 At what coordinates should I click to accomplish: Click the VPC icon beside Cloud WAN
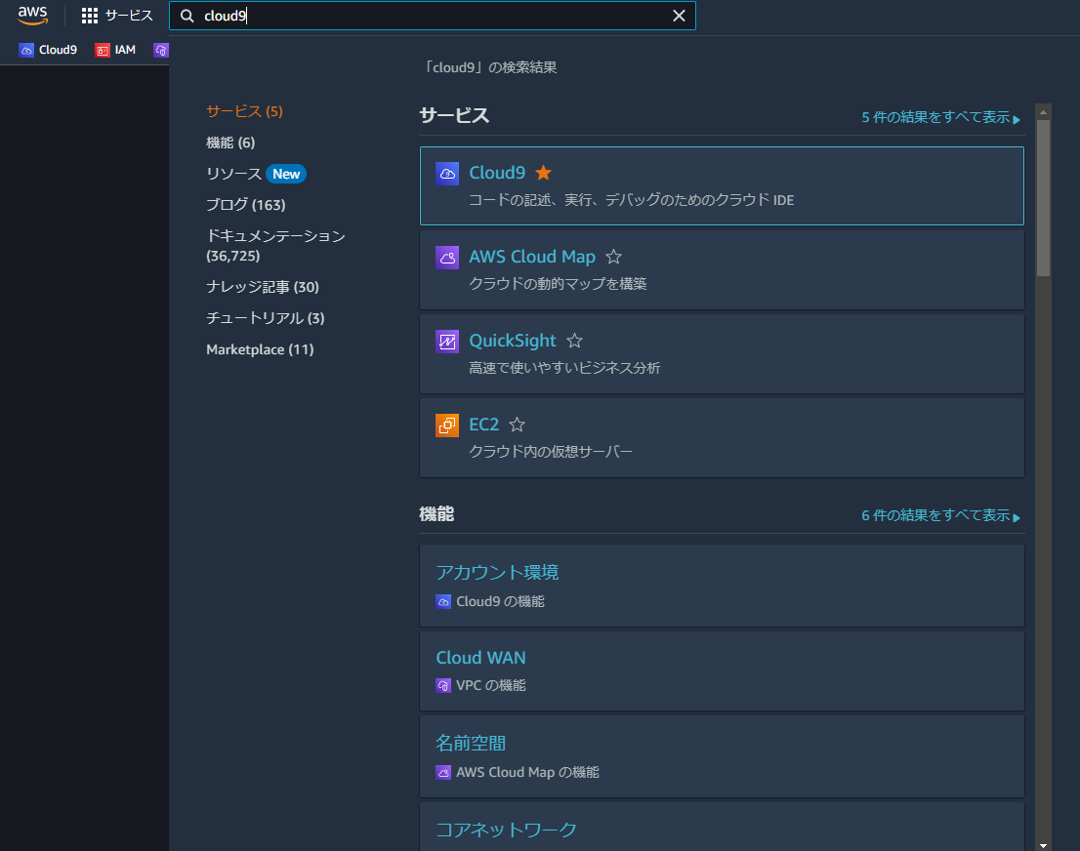[441, 685]
